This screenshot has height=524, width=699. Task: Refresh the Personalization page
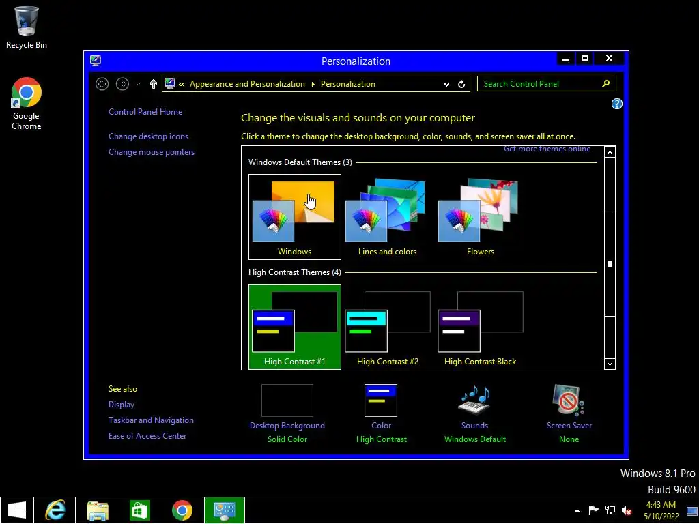click(x=461, y=84)
